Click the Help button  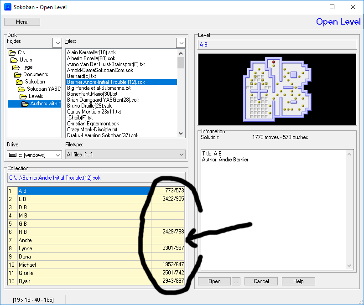coord(298,281)
